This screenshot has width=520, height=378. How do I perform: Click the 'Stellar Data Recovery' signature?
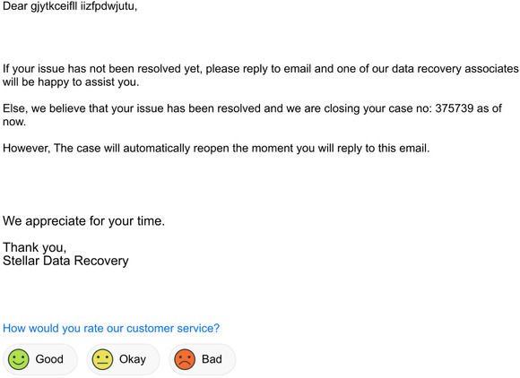click(x=65, y=261)
